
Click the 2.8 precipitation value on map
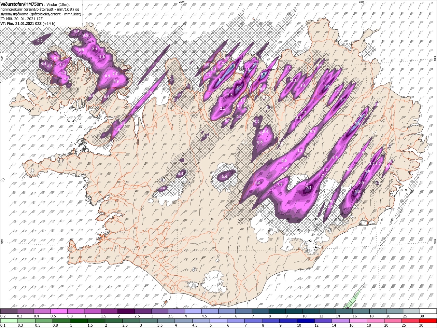click(299, 118)
